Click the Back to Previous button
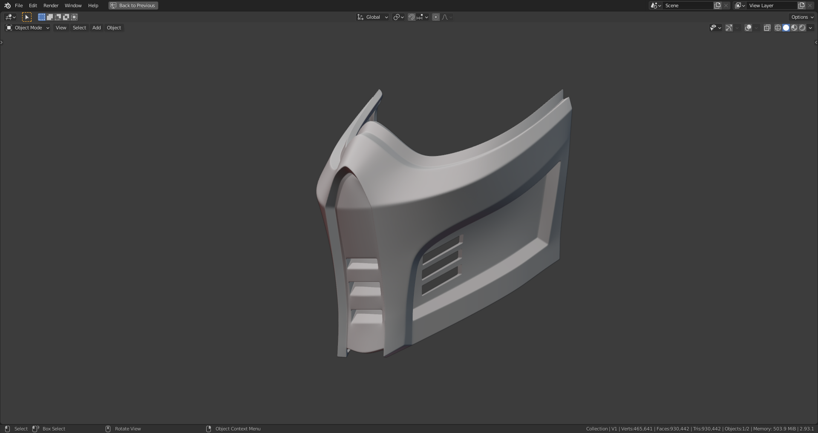The image size is (818, 433). 133,6
